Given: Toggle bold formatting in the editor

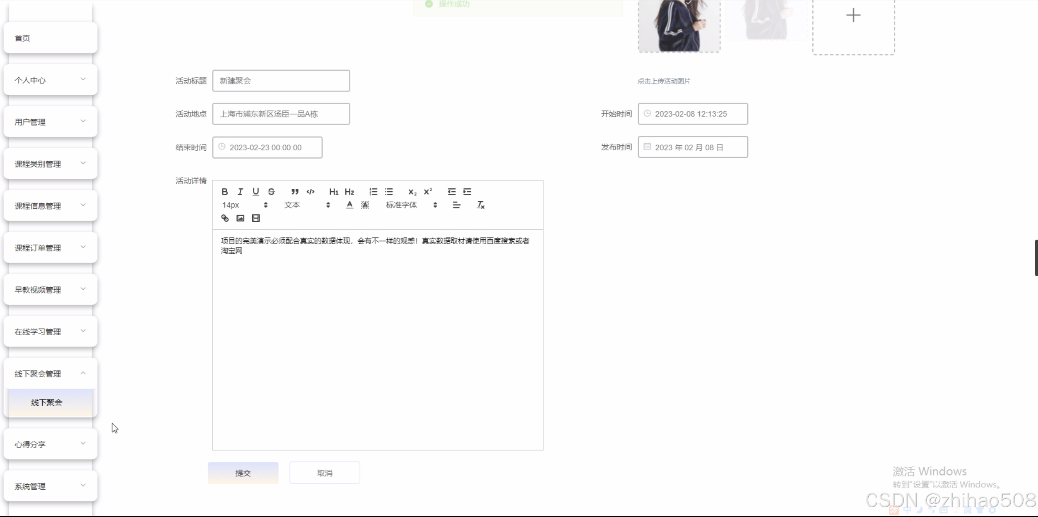Looking at the screenshot, I should coord(224,192).
